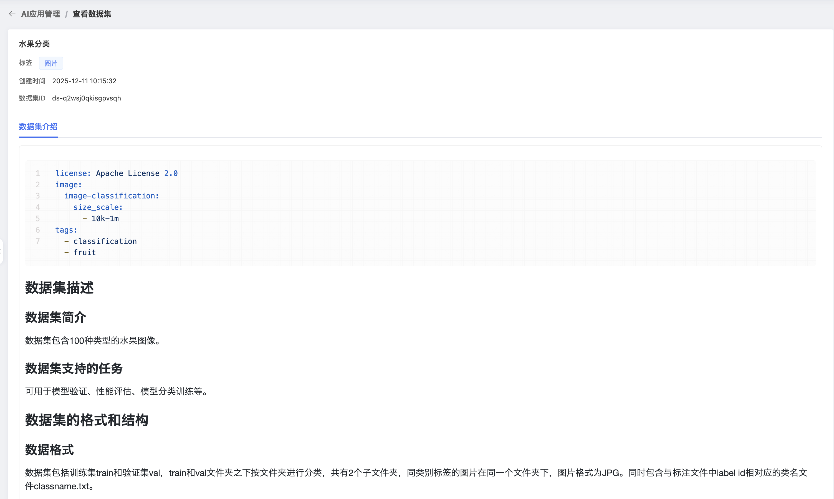
Task: Click the 图片 tag badge
Action: pyautogui.click(x=51, y=63)
